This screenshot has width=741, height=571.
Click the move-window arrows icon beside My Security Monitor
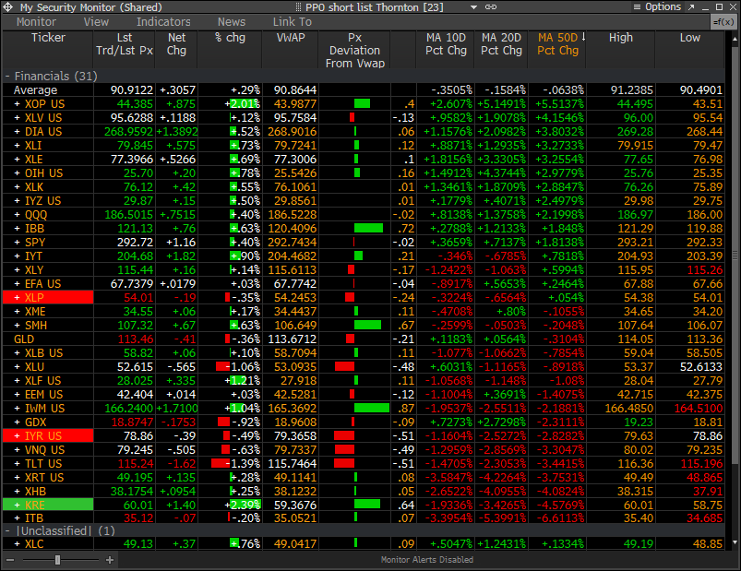click(x=8, y=7)
